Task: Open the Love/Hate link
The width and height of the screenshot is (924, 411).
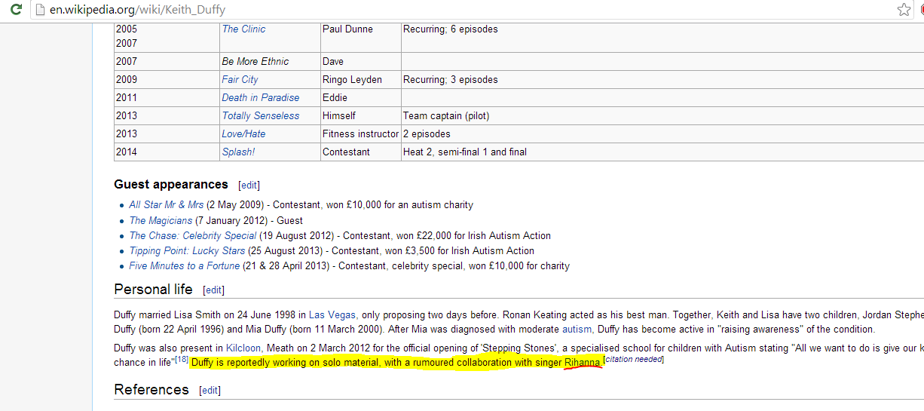Action: [x=243, y=134]
